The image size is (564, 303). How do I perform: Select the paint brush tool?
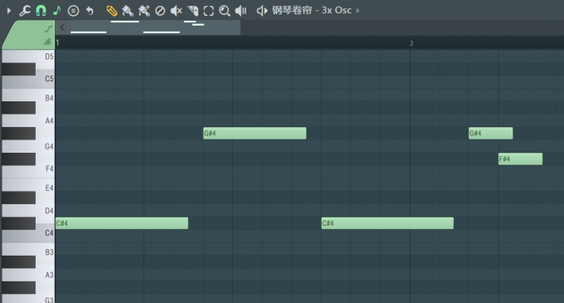128,11
